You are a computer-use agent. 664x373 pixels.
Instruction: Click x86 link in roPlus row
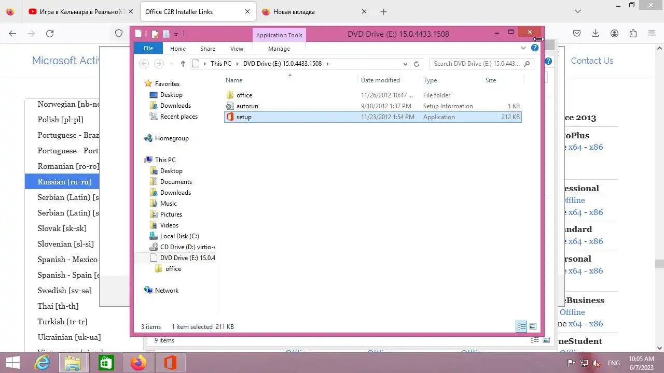pyautogui.click(x=596, y=147)
